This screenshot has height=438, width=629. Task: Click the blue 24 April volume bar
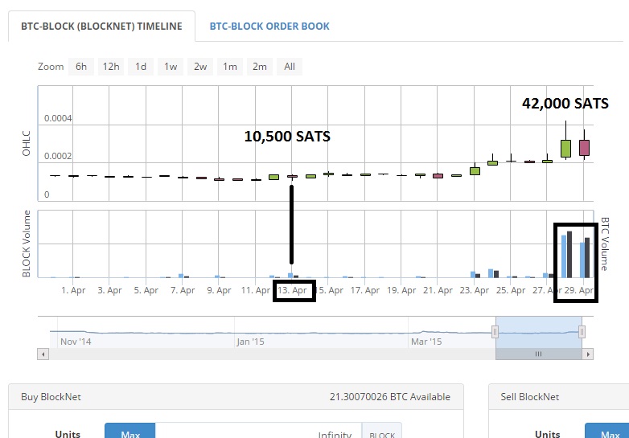point(491,273)
